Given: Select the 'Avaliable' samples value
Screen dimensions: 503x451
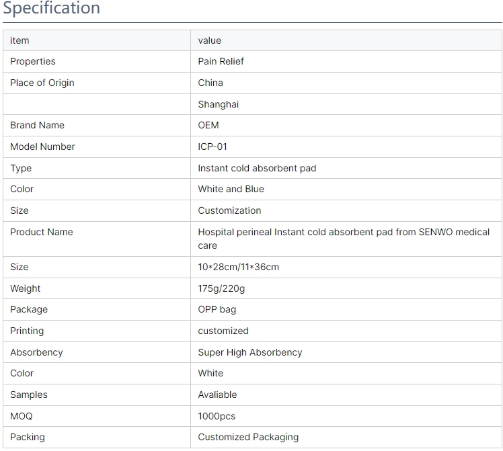Looking at the screenshot, I should [217, 395].
